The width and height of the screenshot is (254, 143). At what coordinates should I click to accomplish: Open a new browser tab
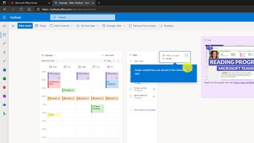pos(99,3)
